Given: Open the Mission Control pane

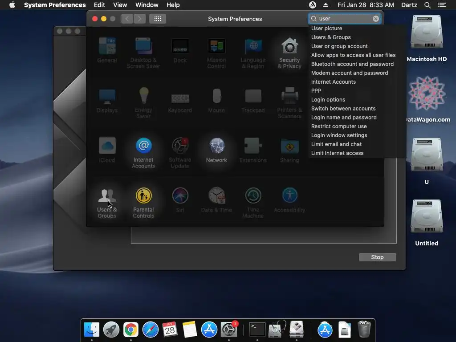Looking at the screenshot, I should pos(216,53).
